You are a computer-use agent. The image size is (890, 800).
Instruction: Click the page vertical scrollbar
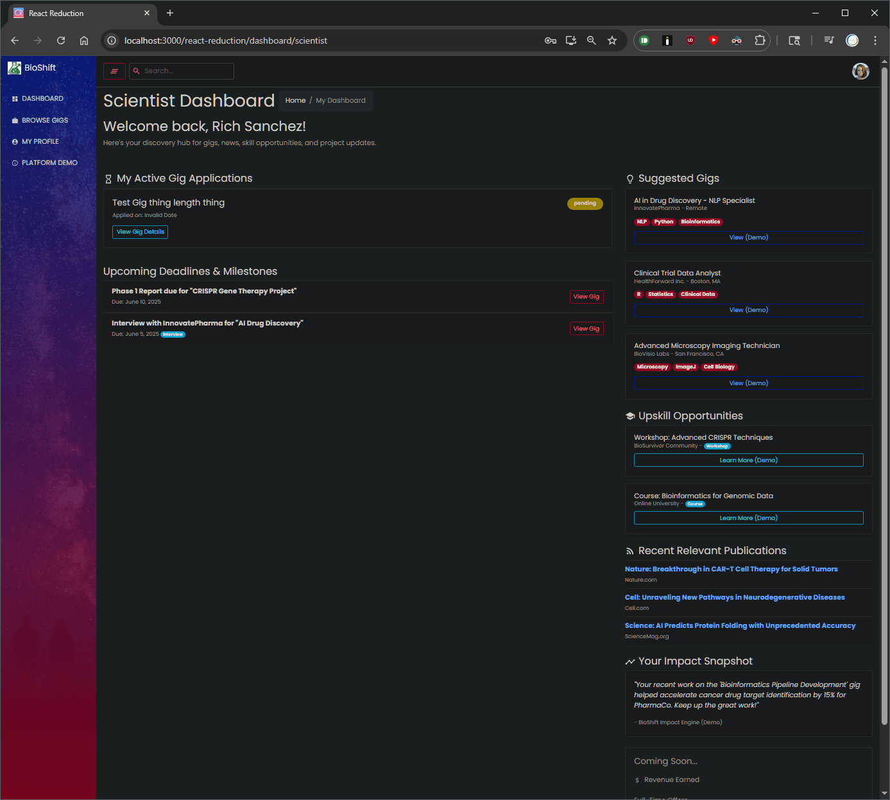click(884, 385)
